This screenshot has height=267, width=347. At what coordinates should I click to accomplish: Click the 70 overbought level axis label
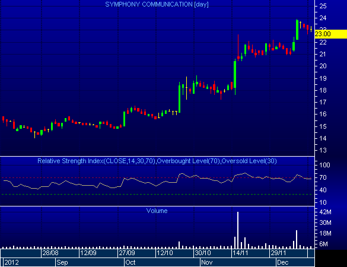click(x=323, y=177)
